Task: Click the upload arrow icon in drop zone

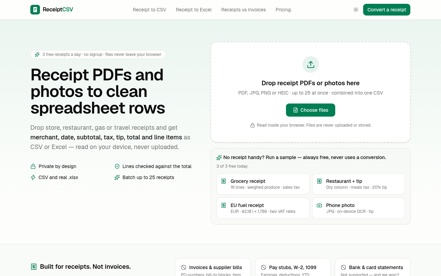Action: pos(311,65)
